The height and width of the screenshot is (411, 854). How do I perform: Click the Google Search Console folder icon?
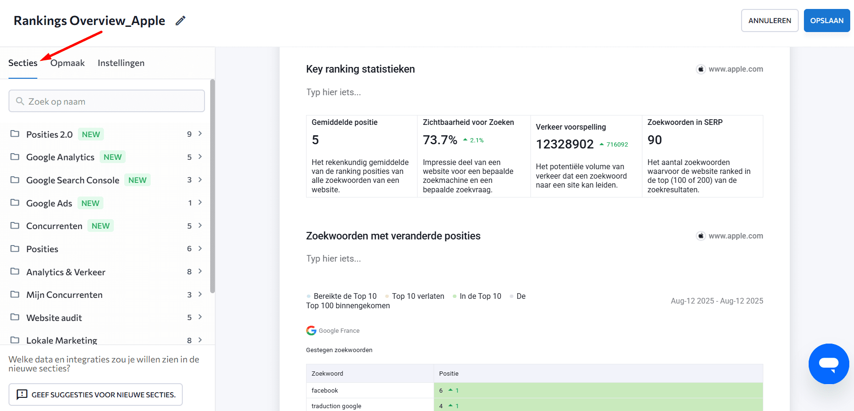coord(15,180)
